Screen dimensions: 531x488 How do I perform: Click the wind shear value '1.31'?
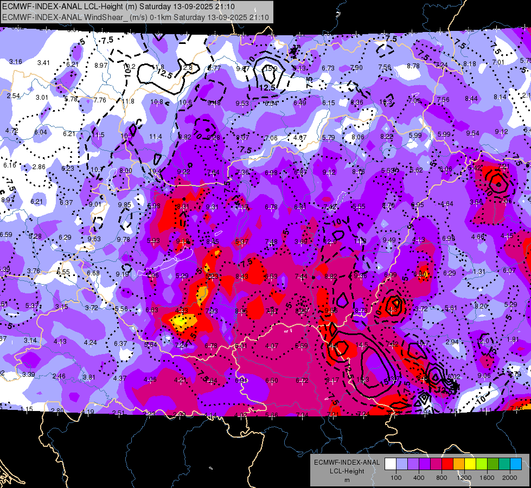tap(479, 272)
